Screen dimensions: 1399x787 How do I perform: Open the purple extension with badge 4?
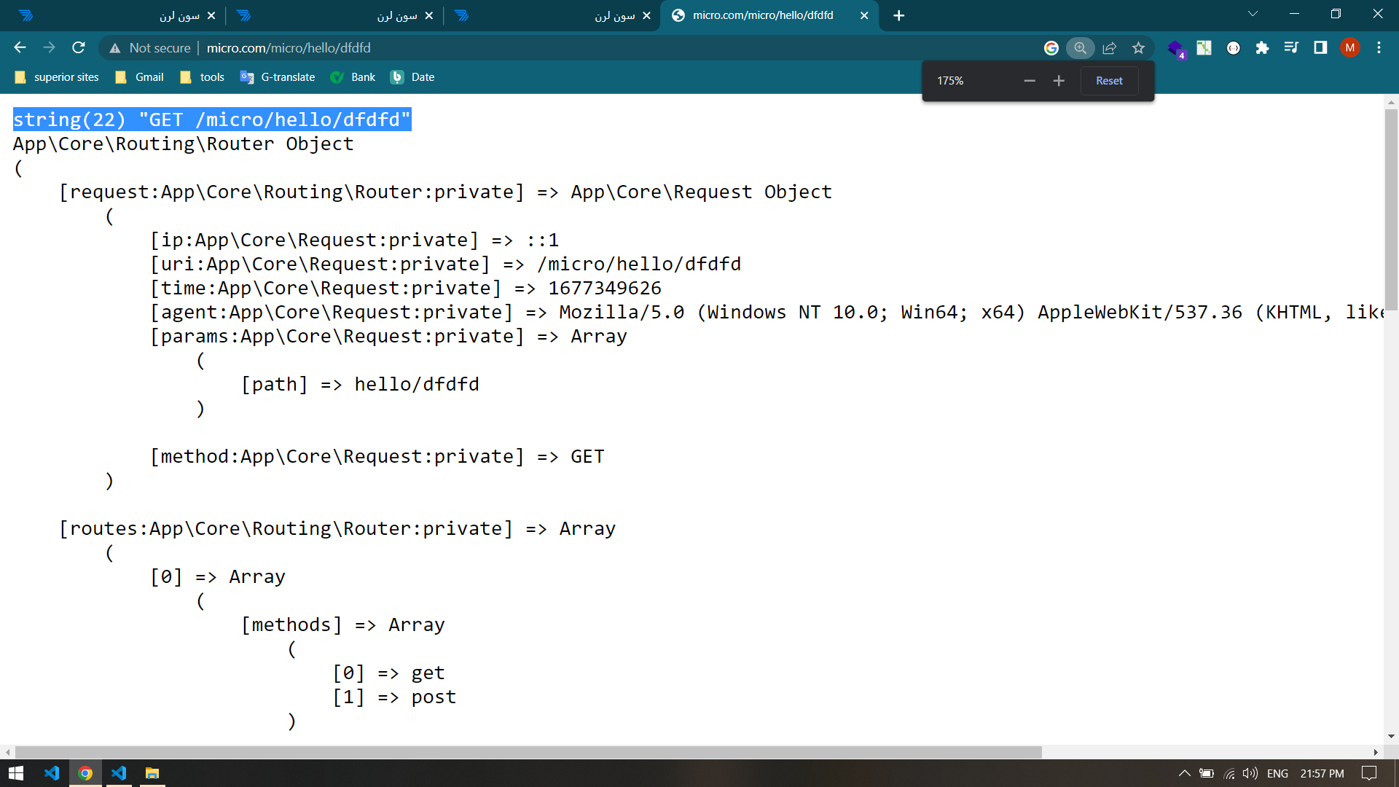[x=1175, y=49]
